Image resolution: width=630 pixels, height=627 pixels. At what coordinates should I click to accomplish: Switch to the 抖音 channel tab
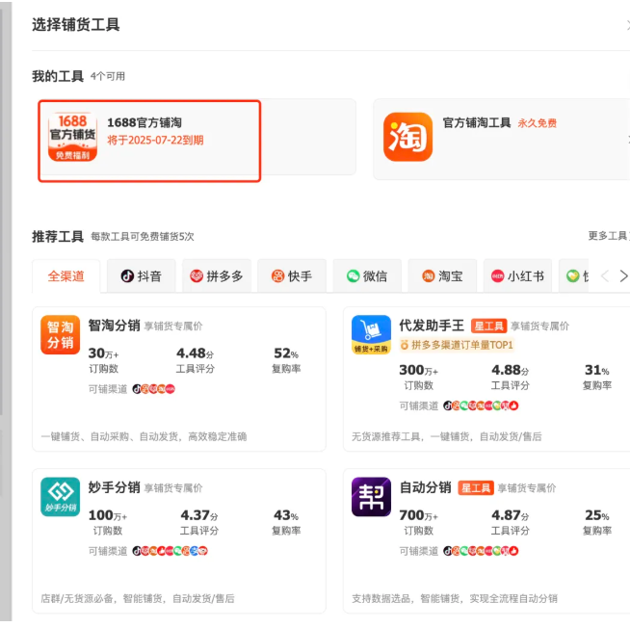pos(142,276)
